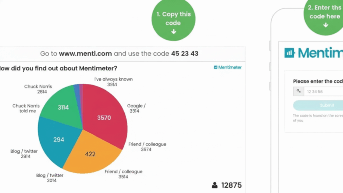
Task: Click the down arrow under "Copy this code"
Action: (x=173, y=32)
